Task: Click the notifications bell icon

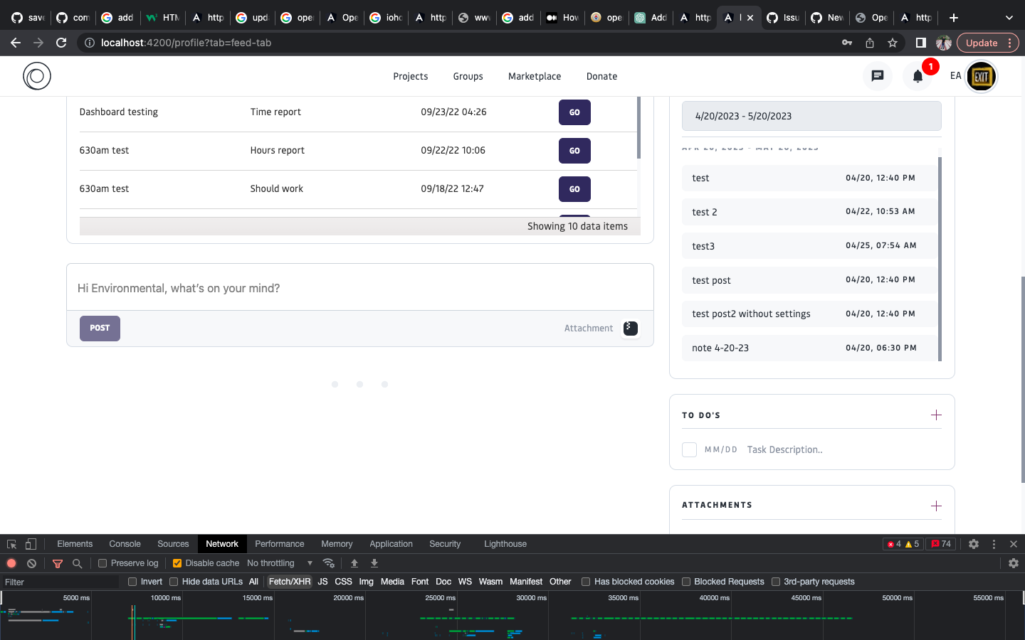Action: 918,76
